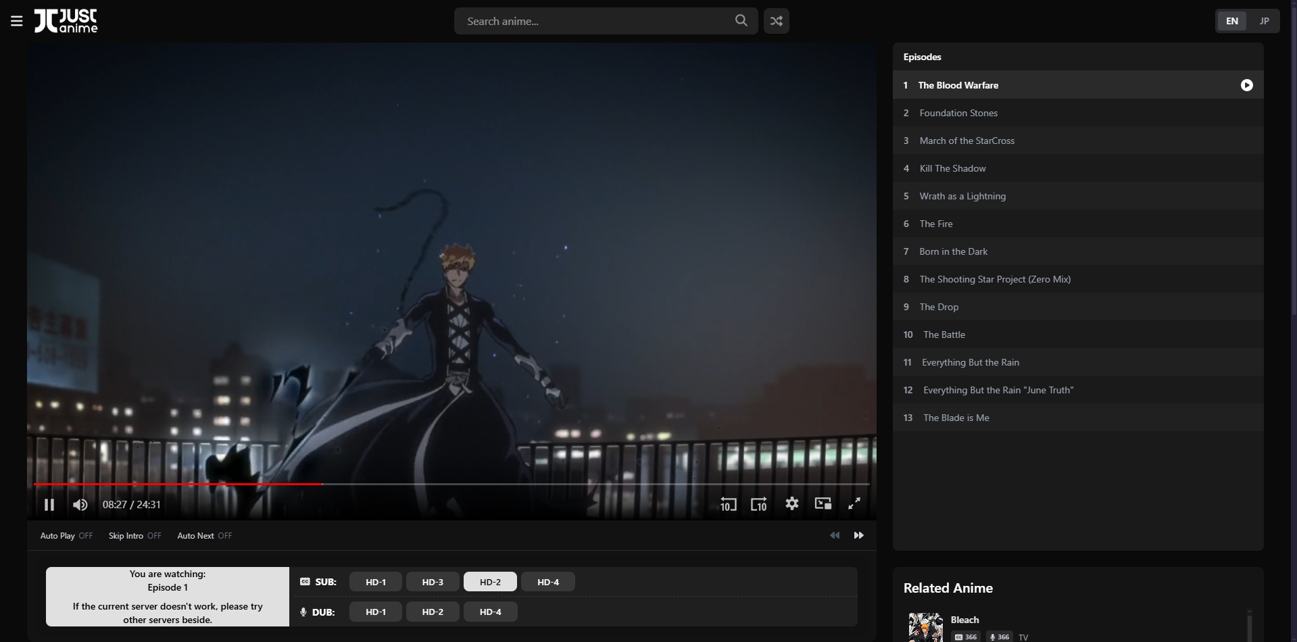Click the search magnifier icon

pos(741,21)
